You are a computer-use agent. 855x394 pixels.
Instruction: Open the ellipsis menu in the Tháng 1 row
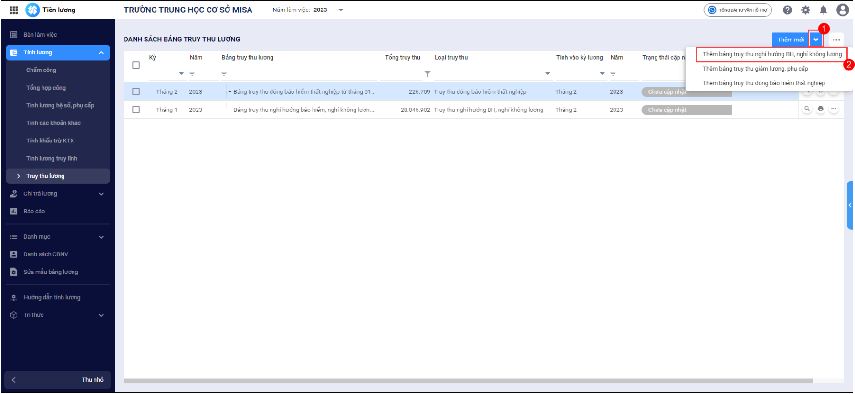[834, 109]
